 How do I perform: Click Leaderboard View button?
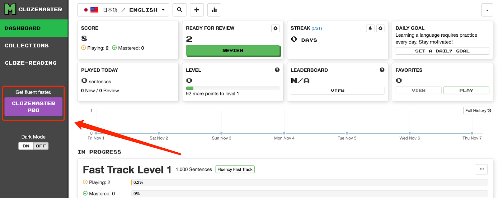(x=337, y=91)
